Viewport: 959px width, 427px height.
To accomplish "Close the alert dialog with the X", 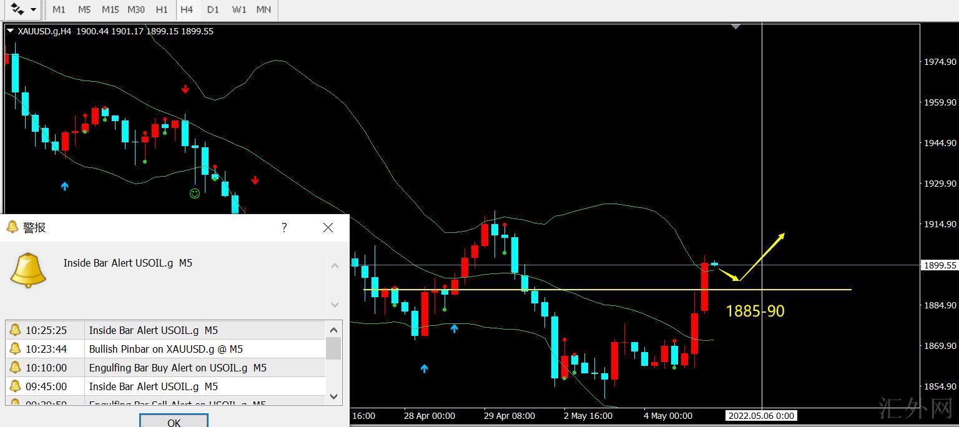I will [x=328, y=228].
